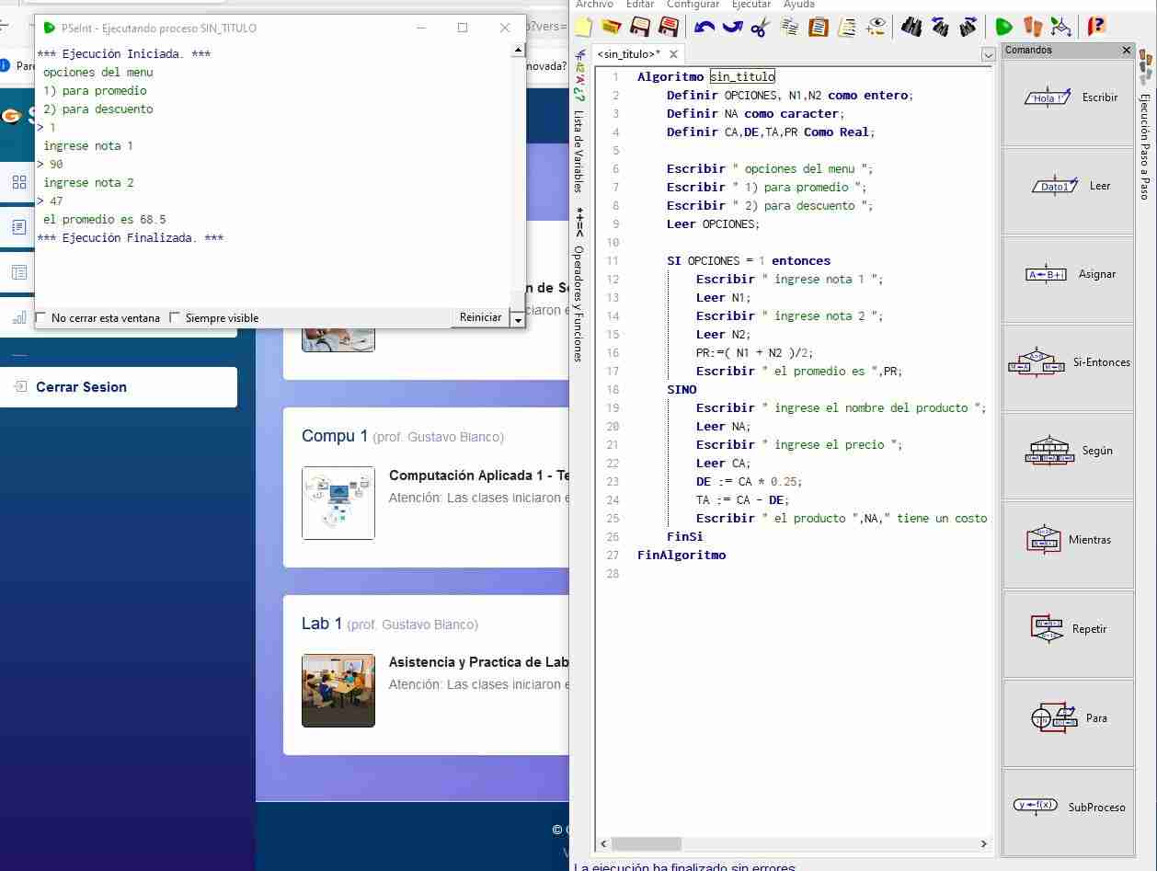Click the Find next binoculars icon
This screenshot has height=871, width=1157.
968,27
